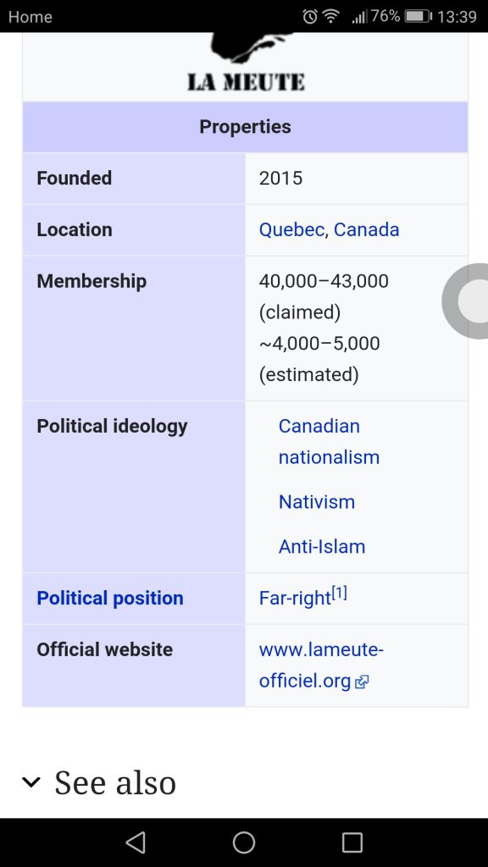This screenshot has width=488, height=867.
Task: Tap the alarm clock status icon
Action: (x=310, y=17)
